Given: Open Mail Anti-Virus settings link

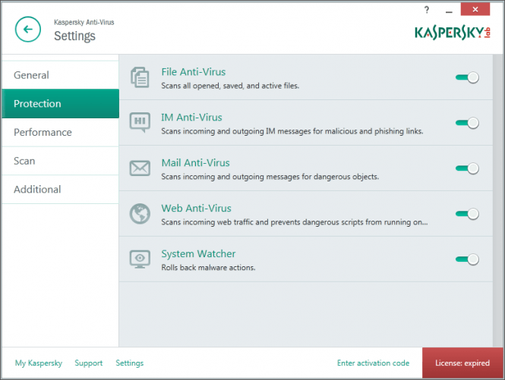Looking at the screenshot, I should click(x=195, y=162).
